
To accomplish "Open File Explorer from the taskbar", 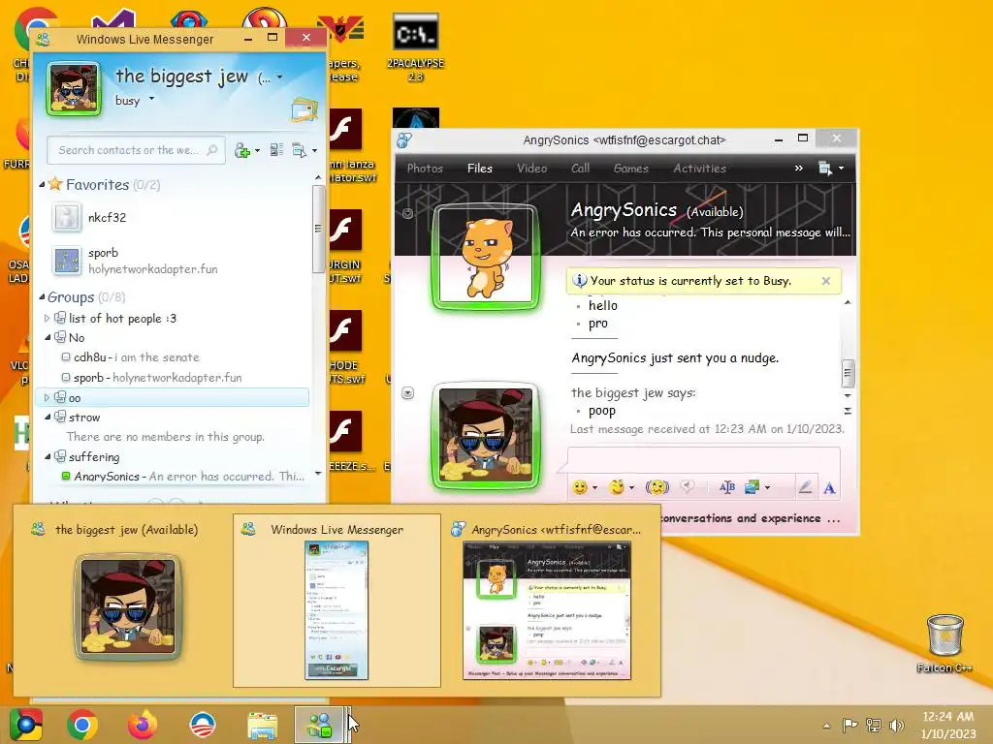I will [x=262, y=726].
